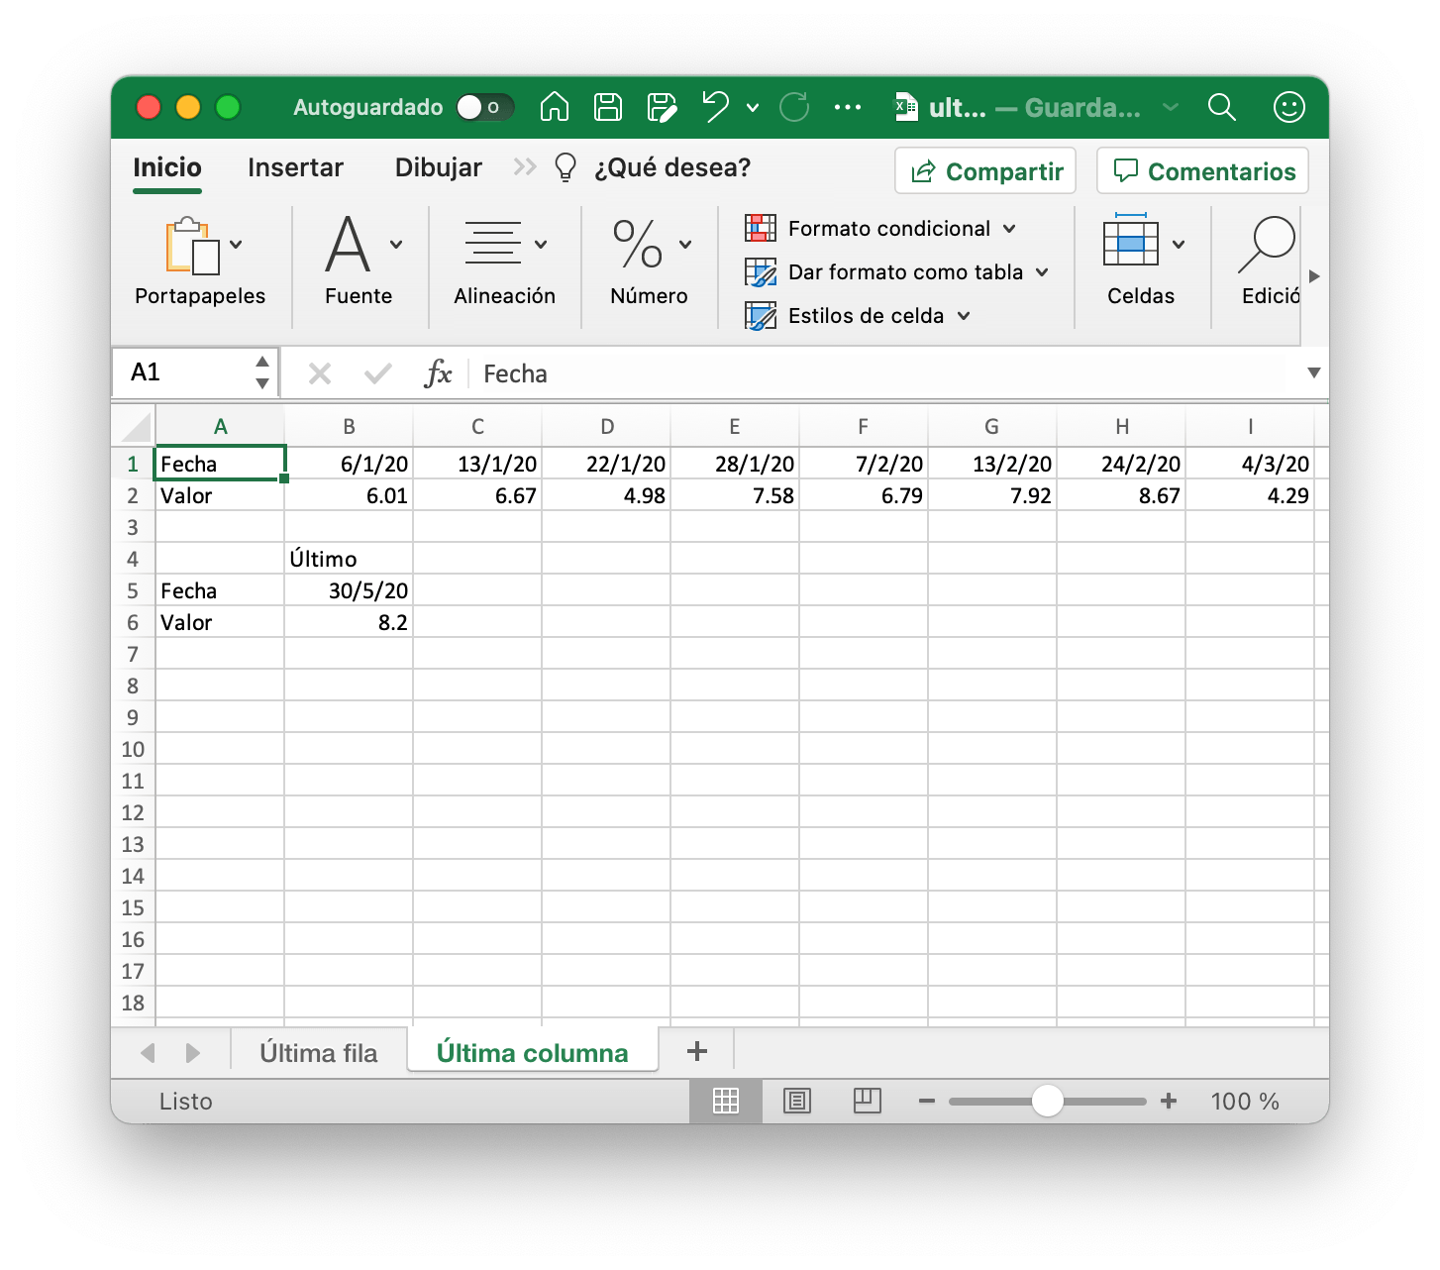1440x1270 pixels.
Task: Click the Edición magnifier icon
Action: 1267,245
